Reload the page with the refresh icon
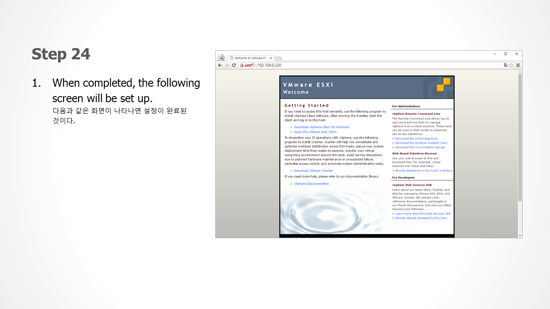Screen dimensions: 550x309 (x=234, y=65)
